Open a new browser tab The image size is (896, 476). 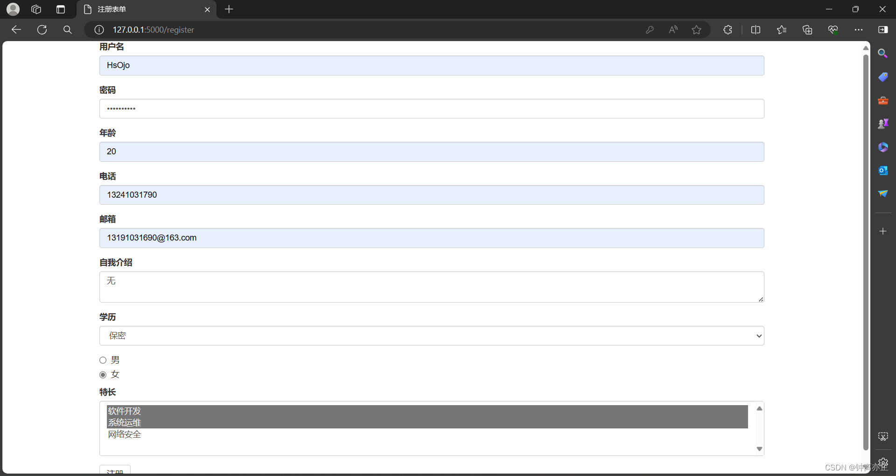pyautogui.click(x=229, y=9)
